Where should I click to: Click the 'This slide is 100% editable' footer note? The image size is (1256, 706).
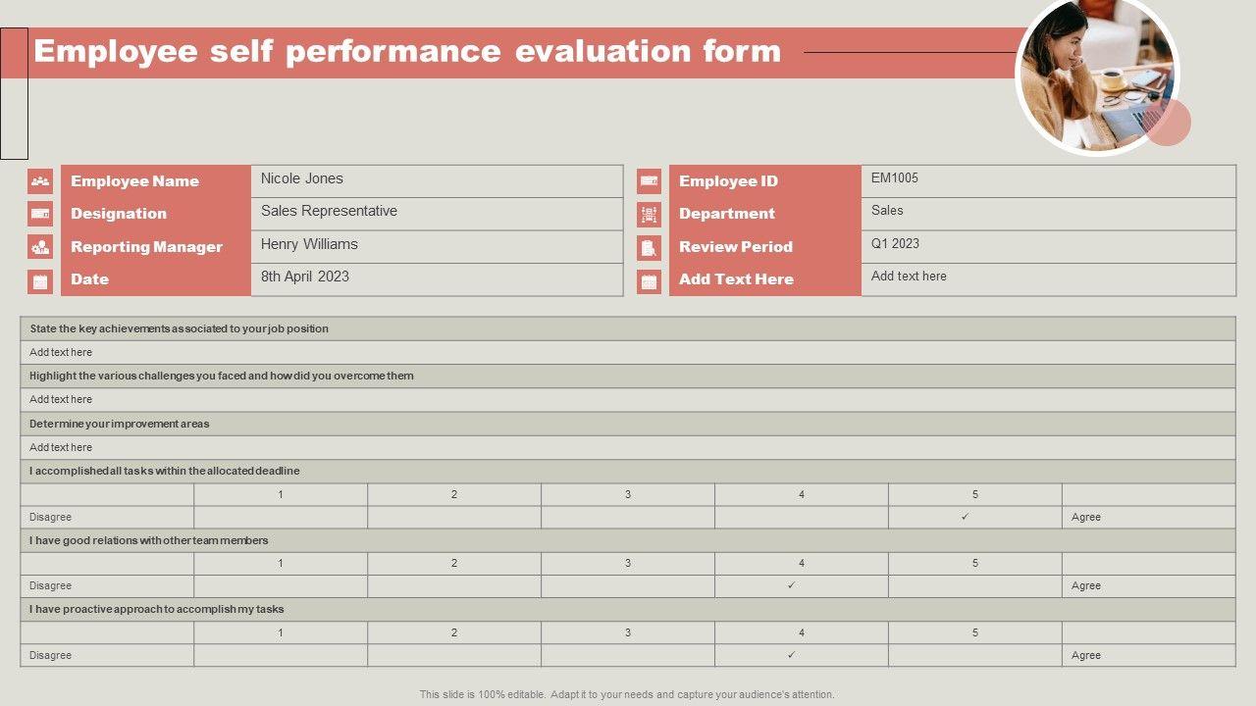627,694
